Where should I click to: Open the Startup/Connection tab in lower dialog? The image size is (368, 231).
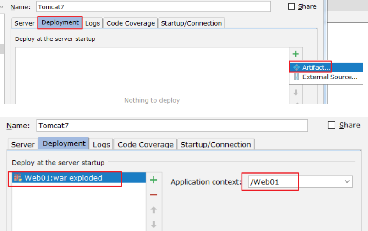(x=216, y=144)
